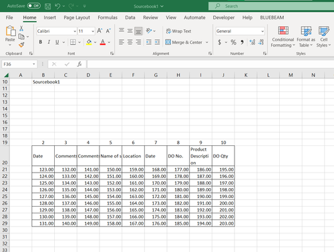Align text to the left
The height and width of the screenshot is (252, 334).
(122, 42)
